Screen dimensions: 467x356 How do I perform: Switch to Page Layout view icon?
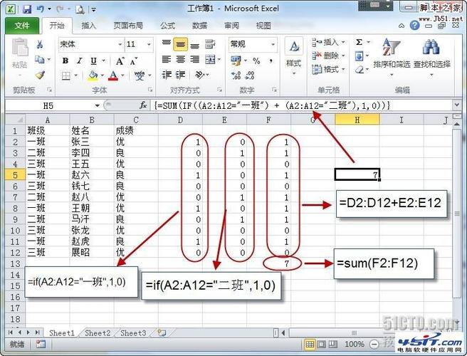point(321,345)
